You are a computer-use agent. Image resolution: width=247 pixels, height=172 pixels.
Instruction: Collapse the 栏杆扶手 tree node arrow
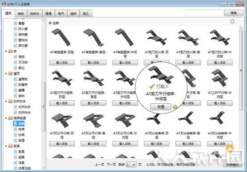pyautogui.click(x=6, y=101)
